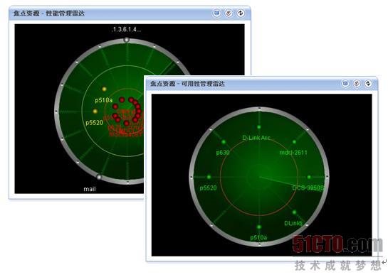This screenshot has width=388, height=277.
Task: Select green node above p630 label
Action: pyautogui.click(x=224, y=142)
